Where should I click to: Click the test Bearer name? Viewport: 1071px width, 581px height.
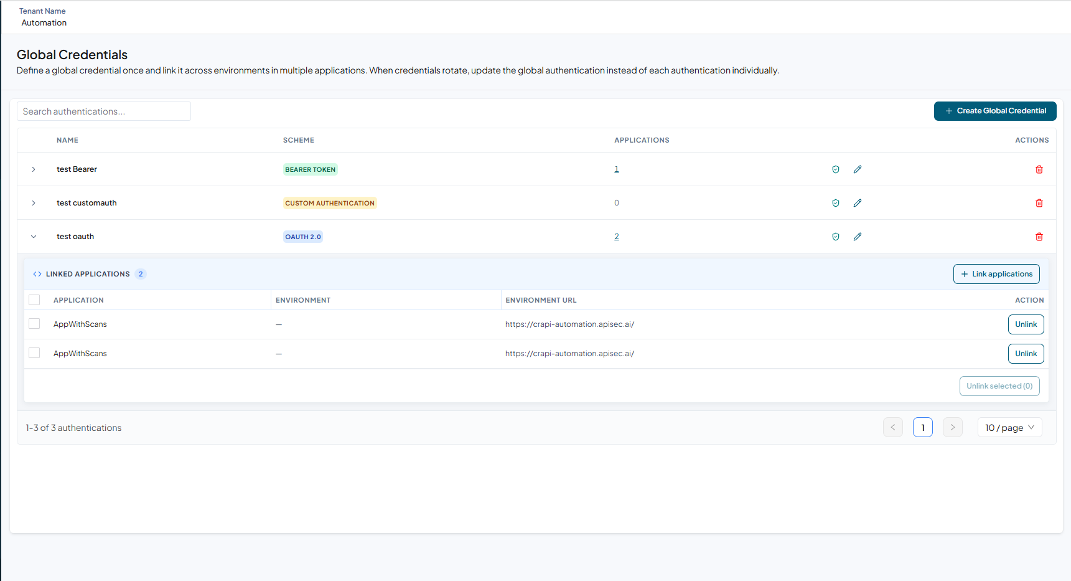77,169
